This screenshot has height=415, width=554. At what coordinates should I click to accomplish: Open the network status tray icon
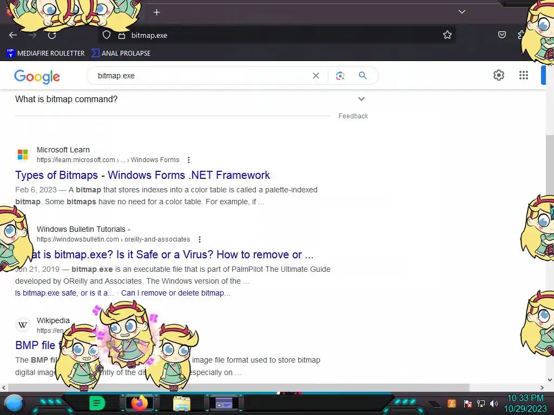[x=481, y=403]
